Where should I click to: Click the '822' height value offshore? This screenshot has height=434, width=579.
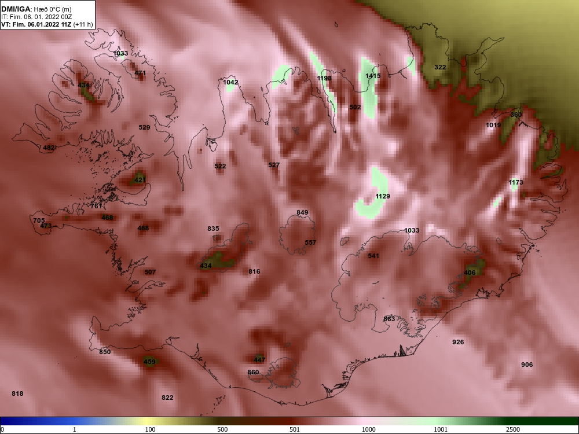[x=167, y=398]
